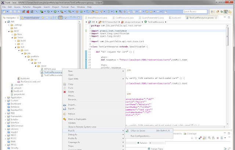Toggle Scroll Lock in the JUnit view

204,138
